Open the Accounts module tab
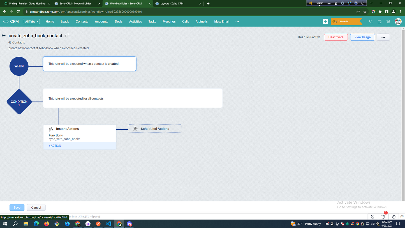The height and width of the screenshot is (228, 405). click(101, 22)
